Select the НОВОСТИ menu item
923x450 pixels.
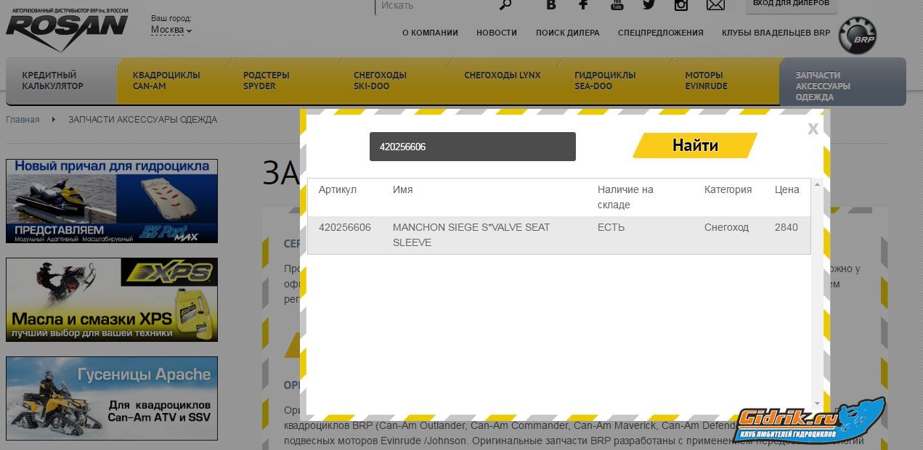tap(497, 33)
